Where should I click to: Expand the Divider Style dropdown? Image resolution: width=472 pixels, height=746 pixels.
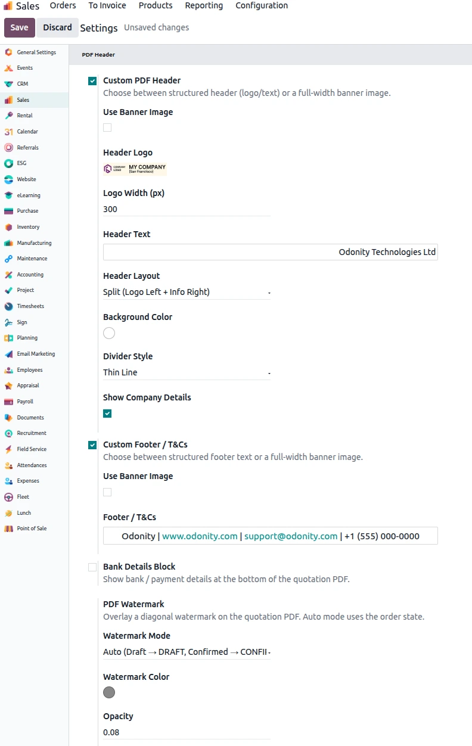pyautogui.click(x=187, y=372)
